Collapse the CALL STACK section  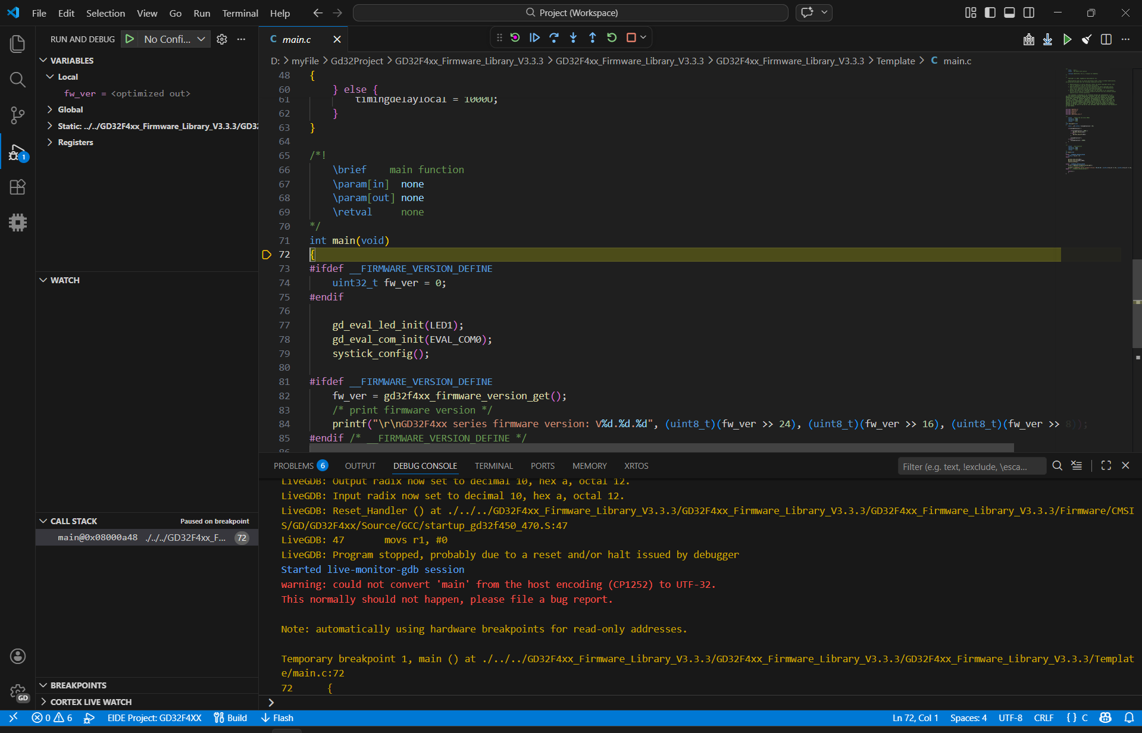tap(43, 521)
